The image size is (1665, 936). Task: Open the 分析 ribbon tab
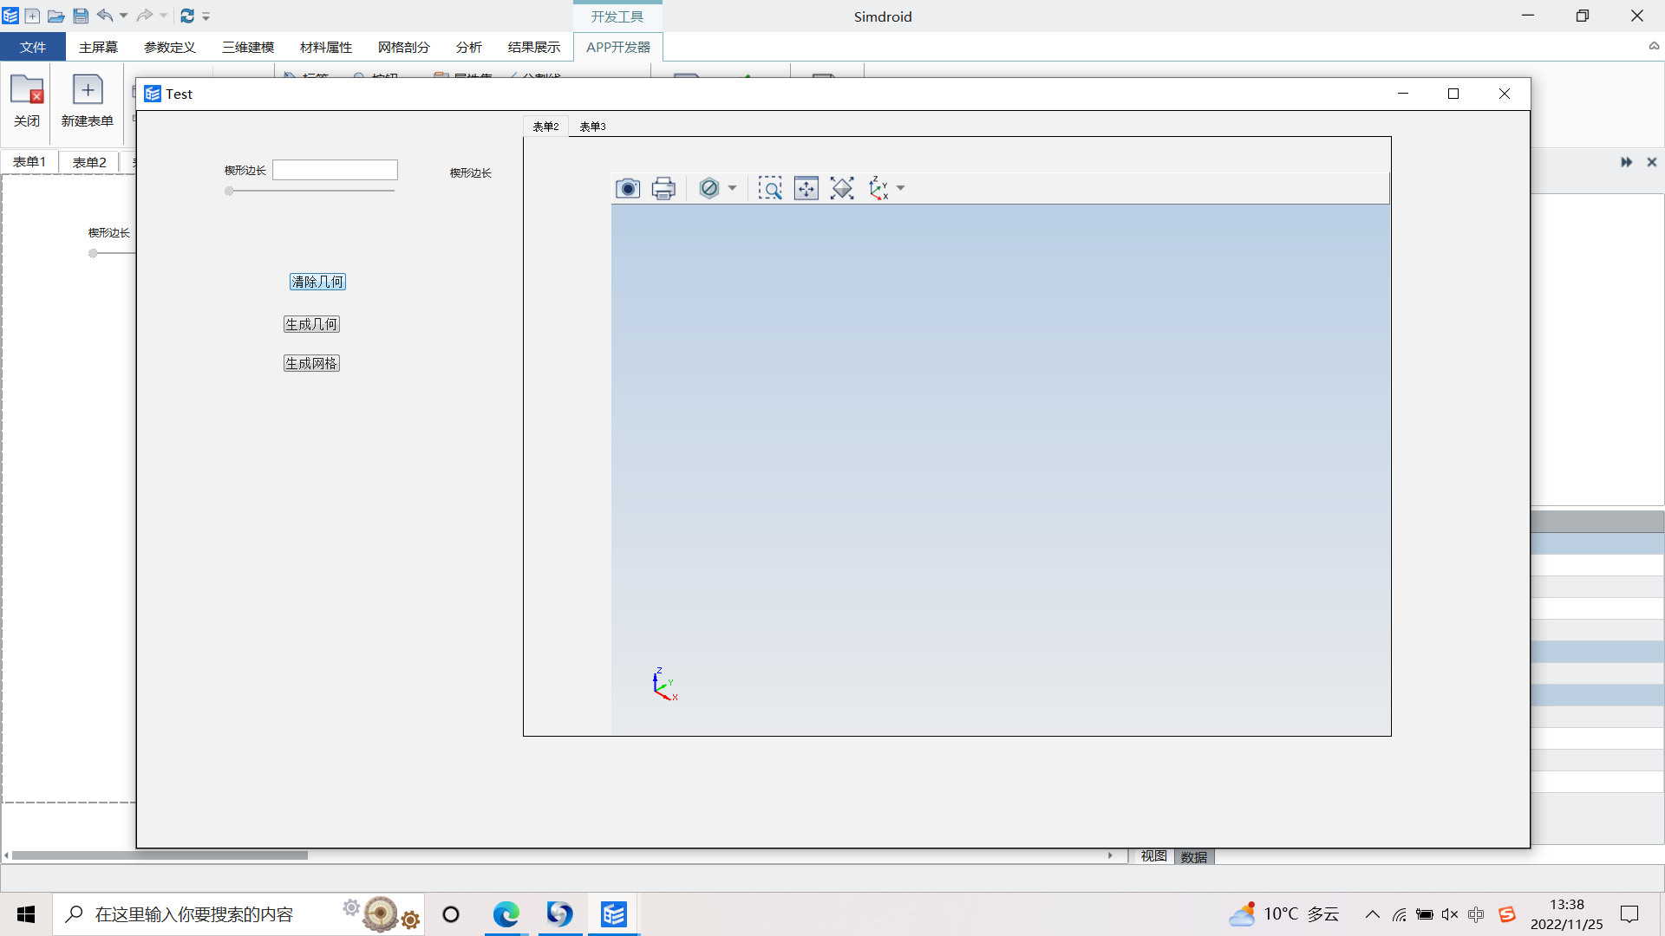(x=469, y=47)
